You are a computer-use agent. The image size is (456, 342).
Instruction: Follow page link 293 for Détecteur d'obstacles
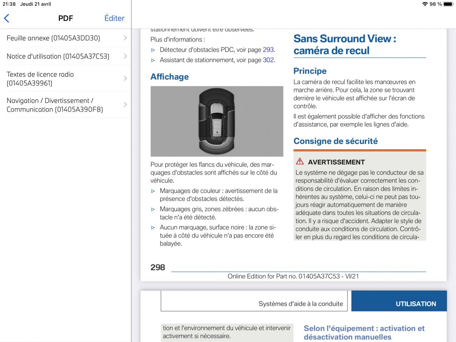click(x=268, y=50)
